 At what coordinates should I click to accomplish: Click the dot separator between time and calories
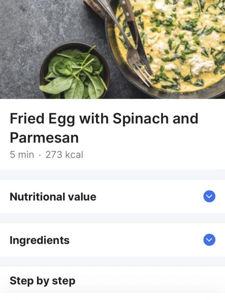tap(40, 155)
